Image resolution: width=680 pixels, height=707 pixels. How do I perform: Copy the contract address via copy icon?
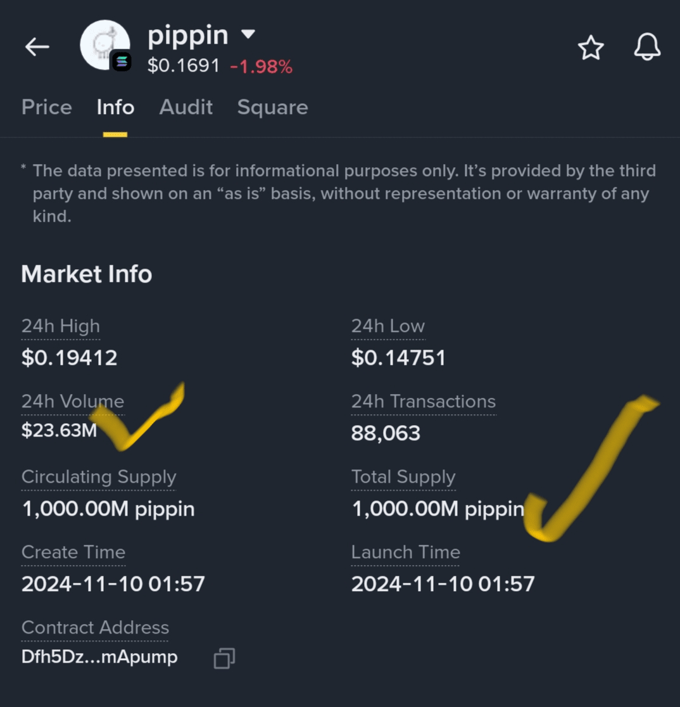pos(224,658)
